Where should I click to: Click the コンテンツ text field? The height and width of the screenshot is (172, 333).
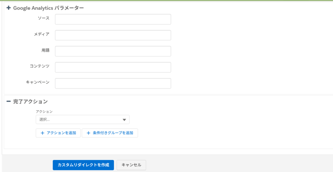pyautogui.click(x=113, y=67)
